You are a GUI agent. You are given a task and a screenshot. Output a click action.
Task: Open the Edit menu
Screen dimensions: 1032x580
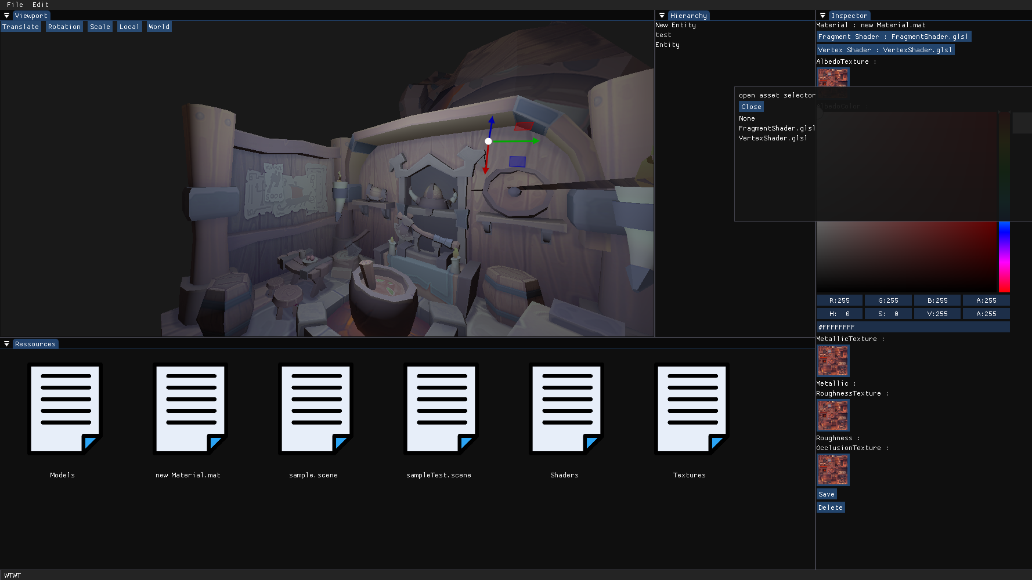pyautogui.click(x=41, y=5)
